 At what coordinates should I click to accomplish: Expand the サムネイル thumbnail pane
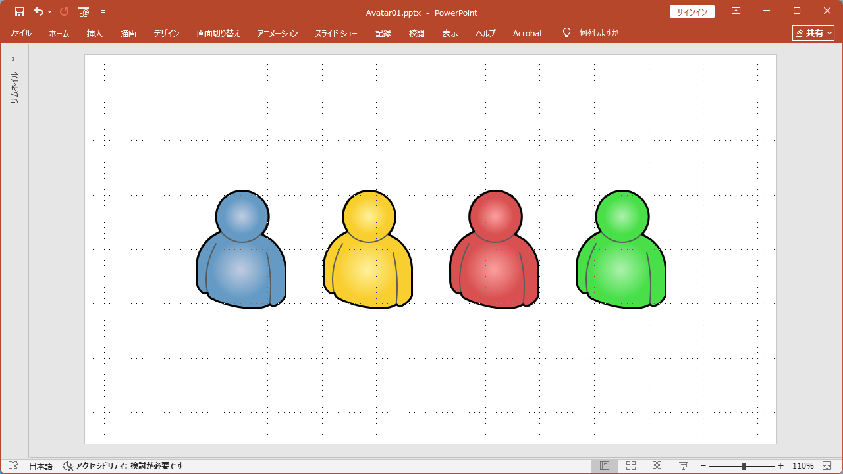click(x=13, y=58)
